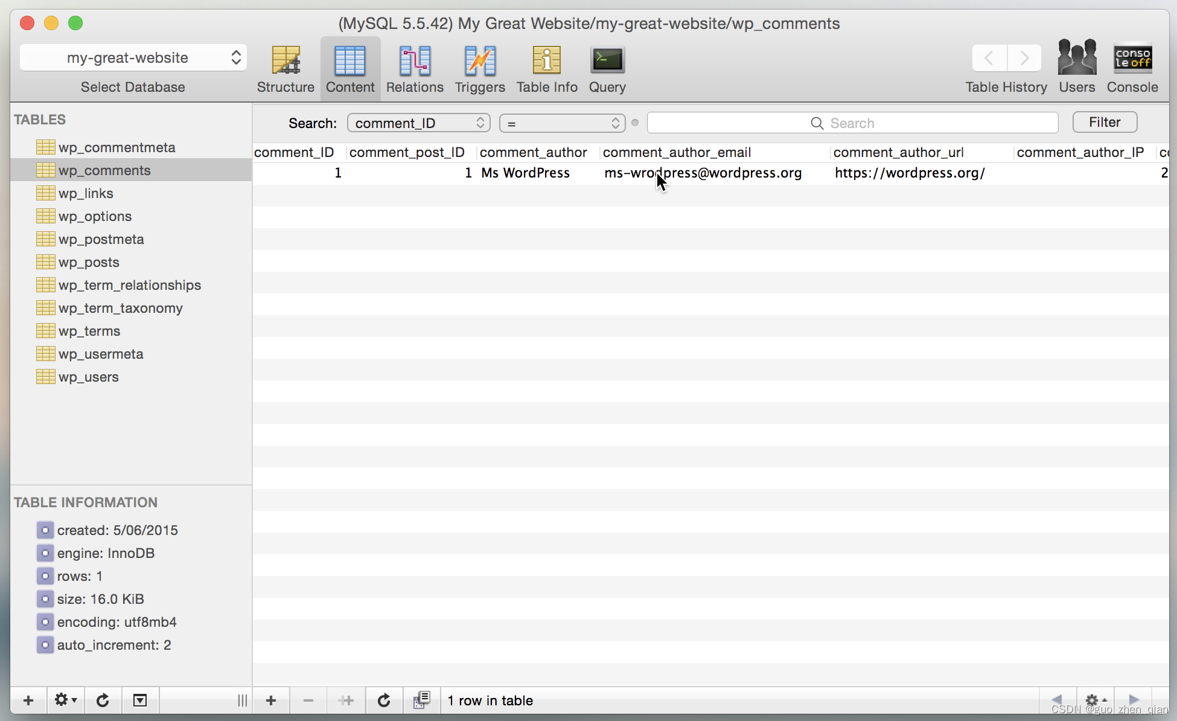
Task: Toggle the table information pane
Action: (140, 700)
